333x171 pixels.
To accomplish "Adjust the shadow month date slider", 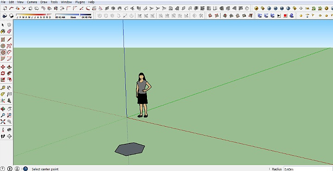I will 34,16.
